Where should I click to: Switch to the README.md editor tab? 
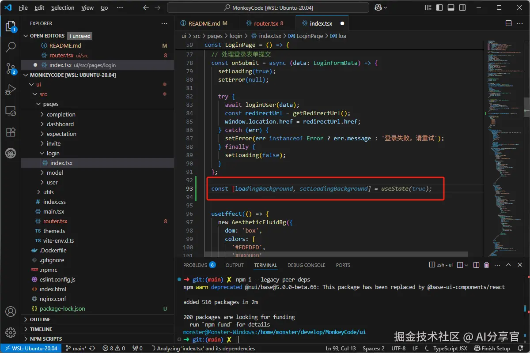coord(207,23)
